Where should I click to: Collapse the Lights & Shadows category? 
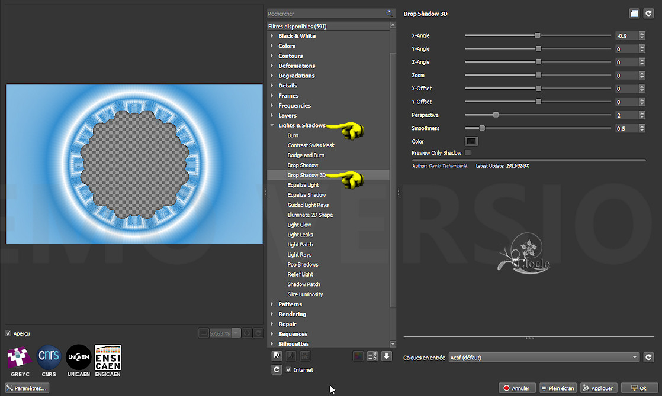[x=272, y=125]
